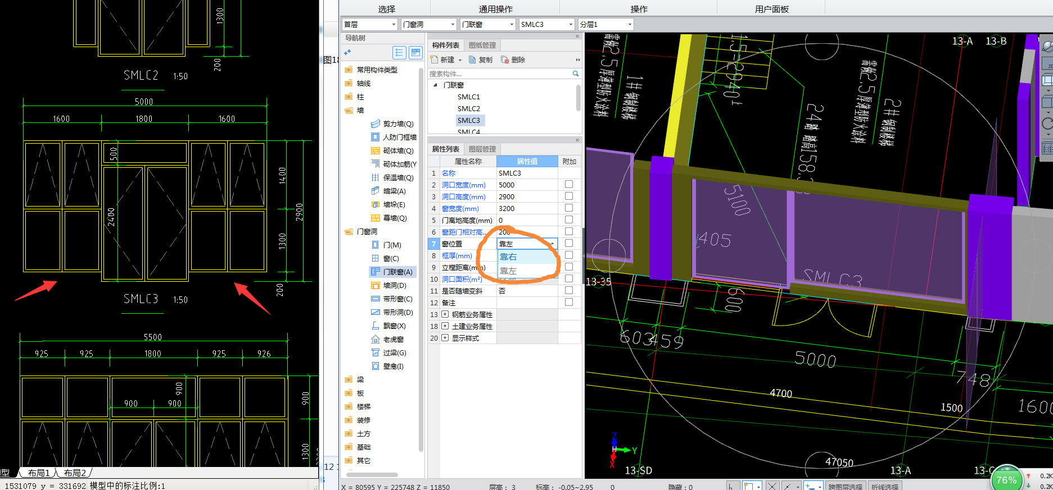Viewport: 1053px width, 490px height.
Task: Select 门(M) in the navigation tree
Action: point(386,245)
